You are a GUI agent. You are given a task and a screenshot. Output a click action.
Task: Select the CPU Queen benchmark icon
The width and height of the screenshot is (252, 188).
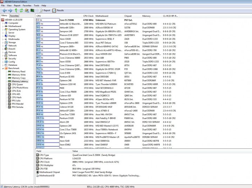pyautogui.click(x=9, y=84)
